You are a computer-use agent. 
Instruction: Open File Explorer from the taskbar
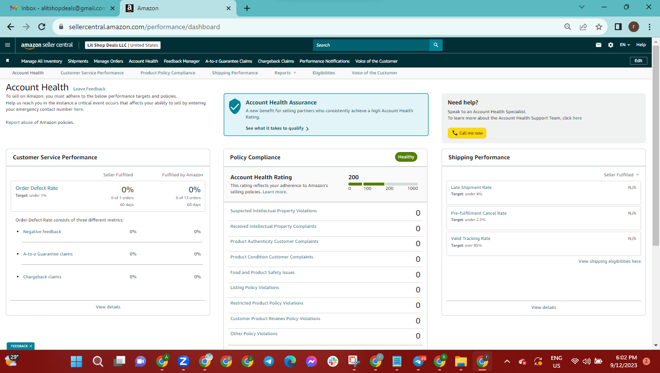[x=461, y=361]
